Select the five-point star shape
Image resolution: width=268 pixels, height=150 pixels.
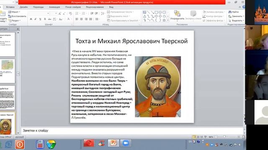click(164, 20)
